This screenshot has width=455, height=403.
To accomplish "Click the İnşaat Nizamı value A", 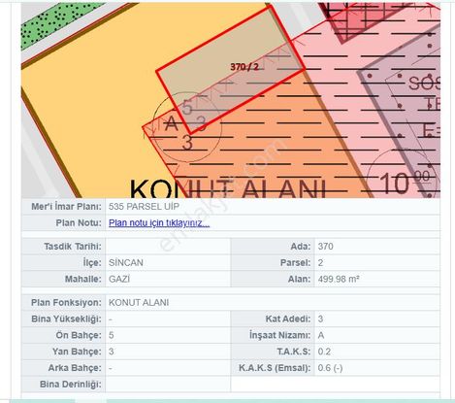I will pos(320,335).
